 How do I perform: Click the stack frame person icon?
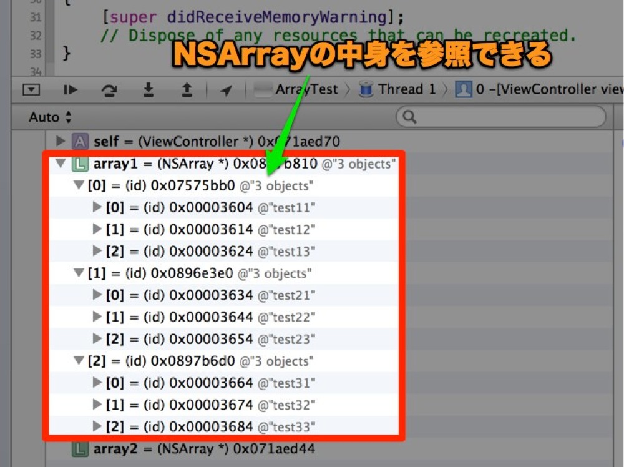[463, 89]
